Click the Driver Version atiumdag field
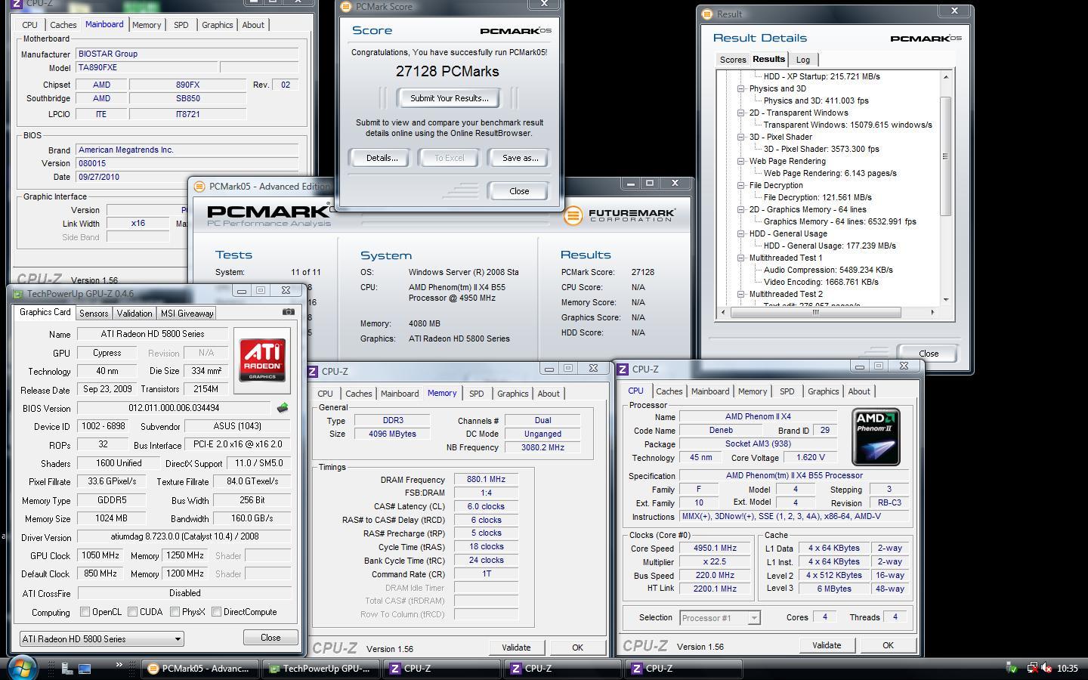The width and height of the screenshot is (1088, 680). pyautogui.click(x=184, y=536)
